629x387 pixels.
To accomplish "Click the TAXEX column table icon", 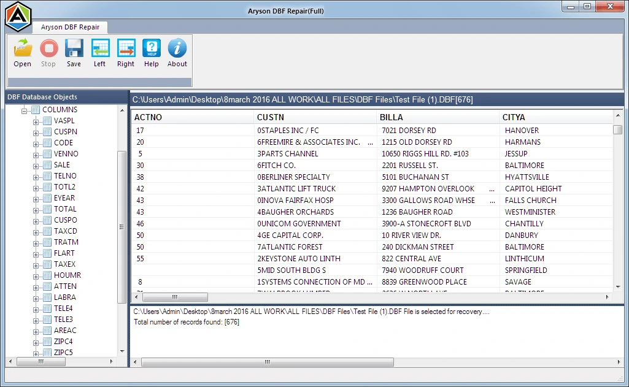I will pyautogui.click(x=47, y=264).
